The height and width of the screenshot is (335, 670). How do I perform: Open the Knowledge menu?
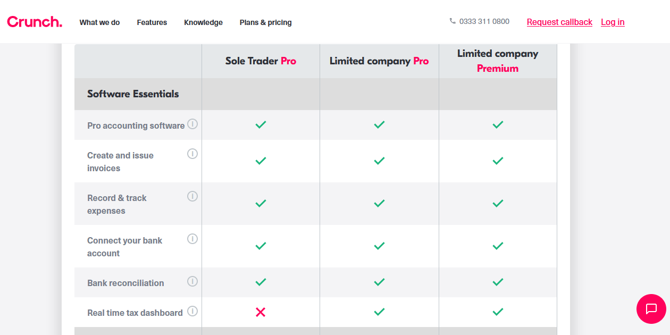coord(203,22)
